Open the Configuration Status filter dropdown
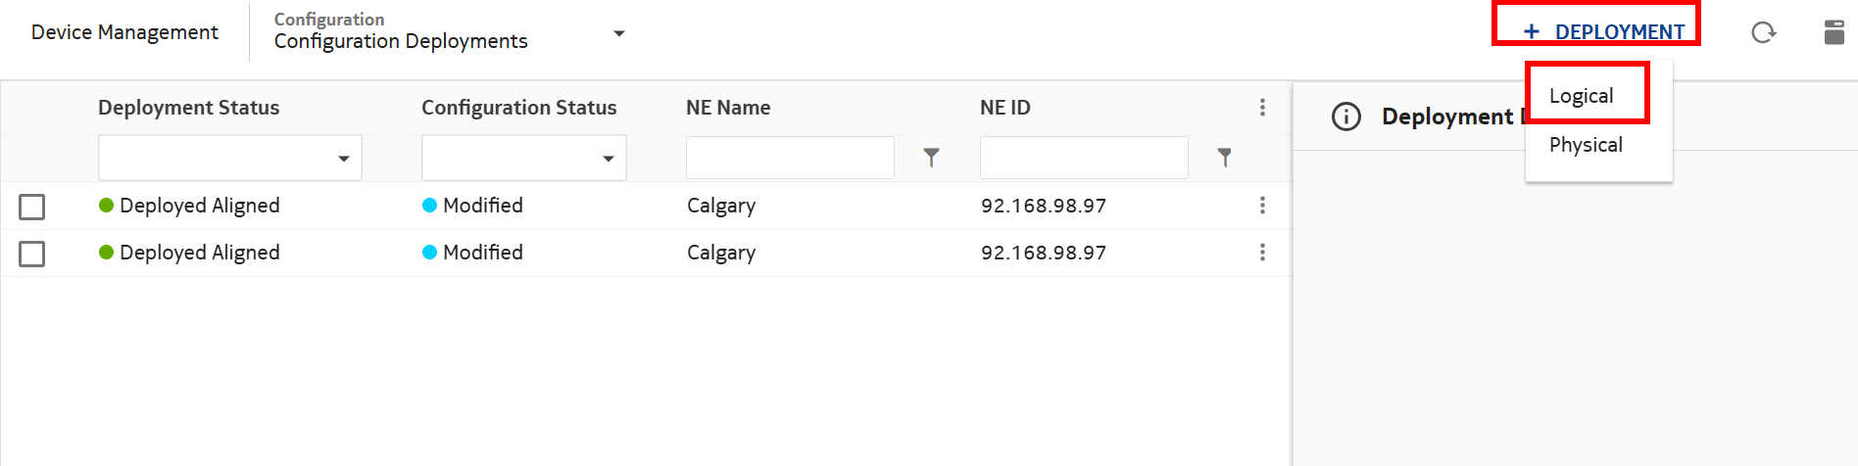This screenshot has height=466, width=1858. click(524, 159)
